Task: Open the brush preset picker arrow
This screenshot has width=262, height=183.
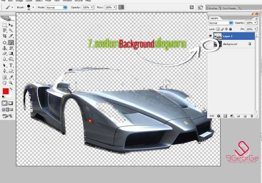Action: click(x=33, y=7)
